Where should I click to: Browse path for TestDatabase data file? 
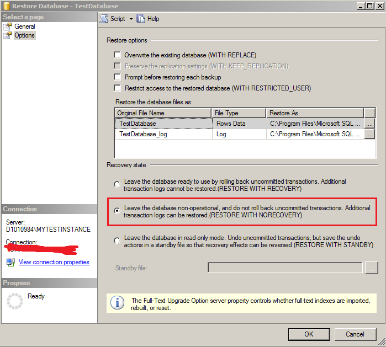369,124
